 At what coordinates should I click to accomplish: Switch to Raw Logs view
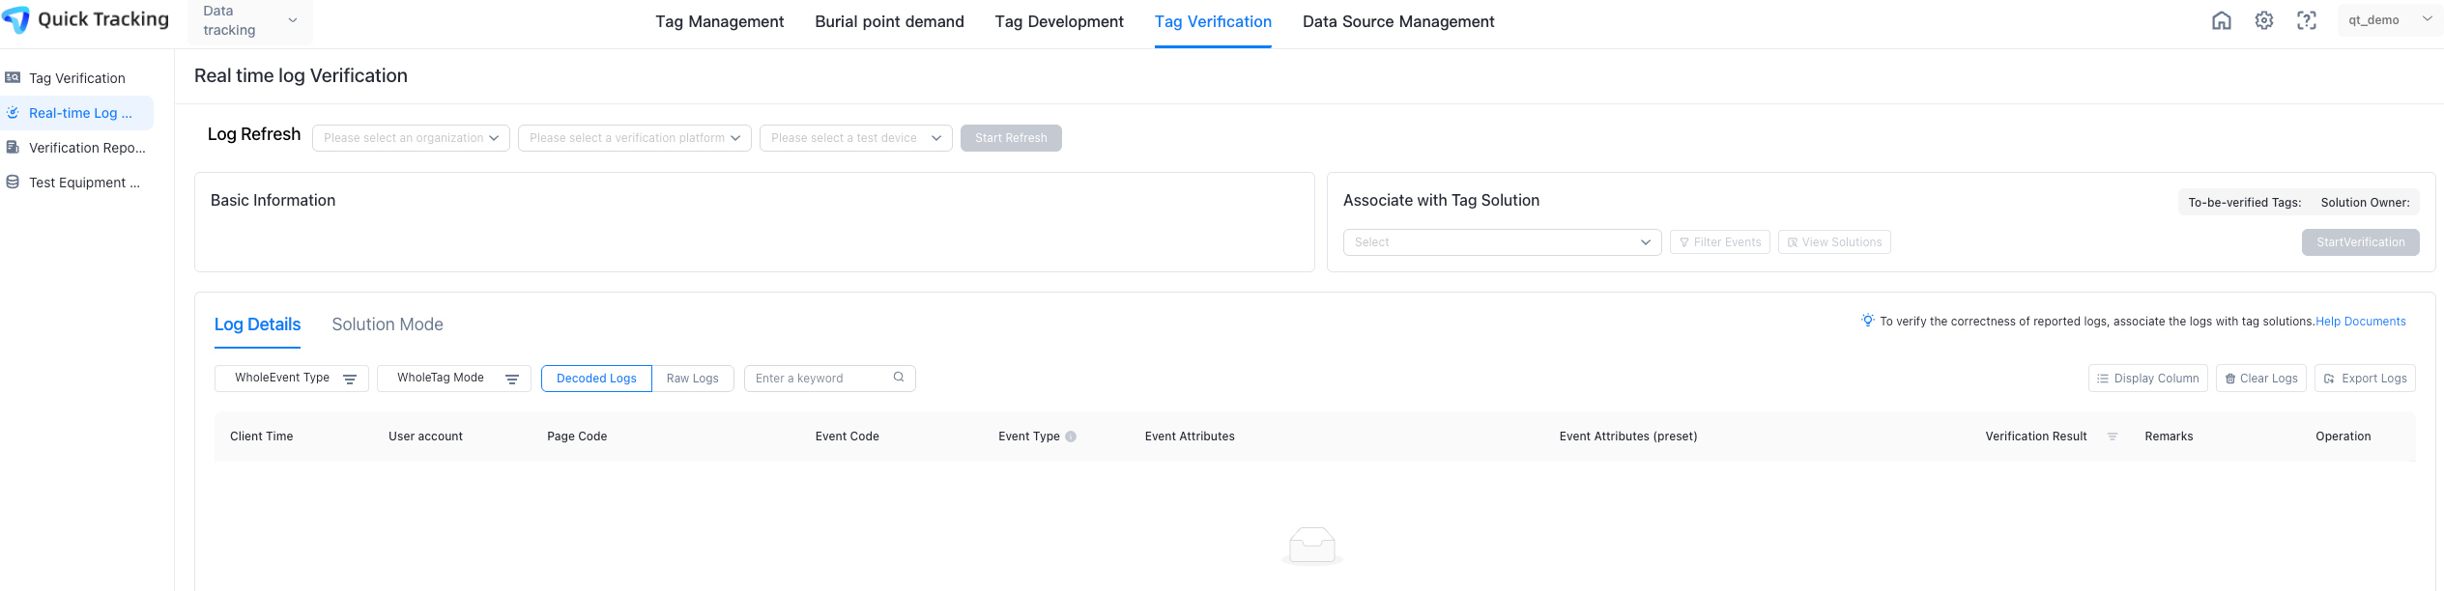click(692, 379)
